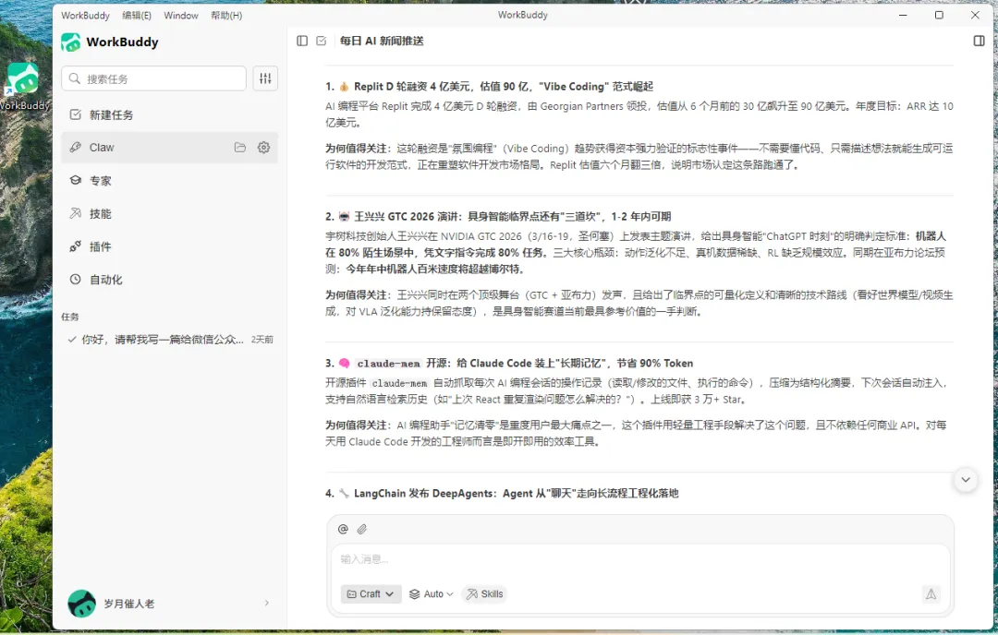
Task: Click the 新建任务 compose icon
Action: tap(75, 114)
